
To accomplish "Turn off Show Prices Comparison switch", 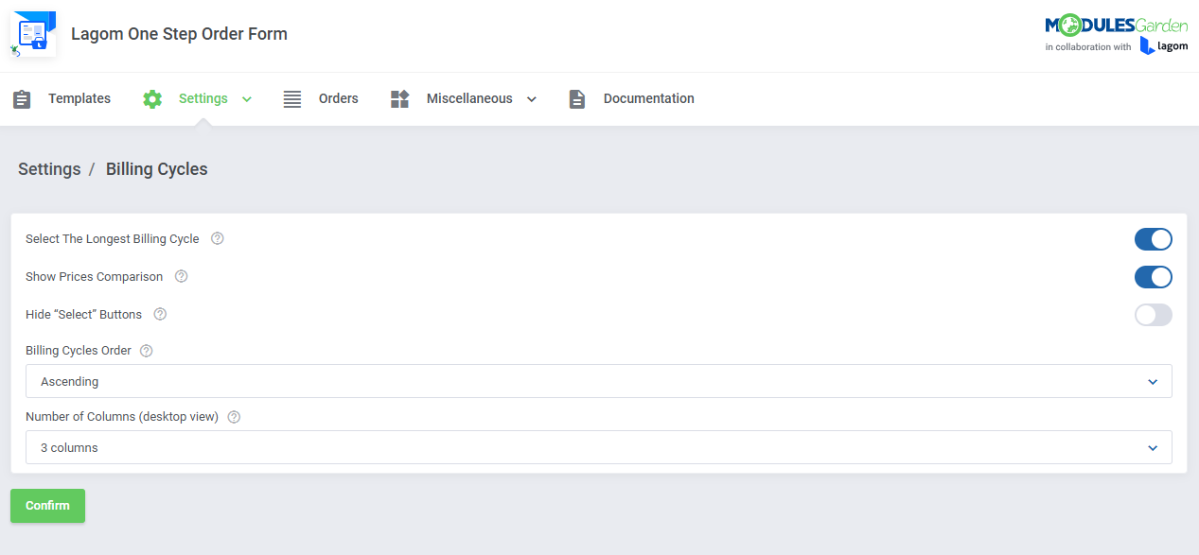I will click(x=1154, y=277).
